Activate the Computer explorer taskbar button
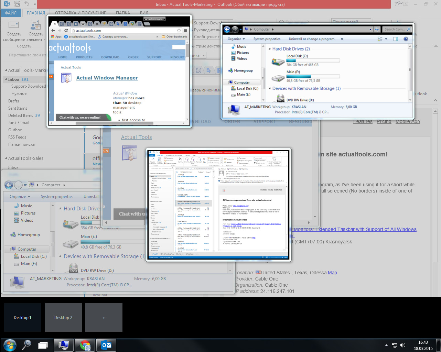Screen dimensions: 441x352 pyautogui.click(x=64, y=345)
